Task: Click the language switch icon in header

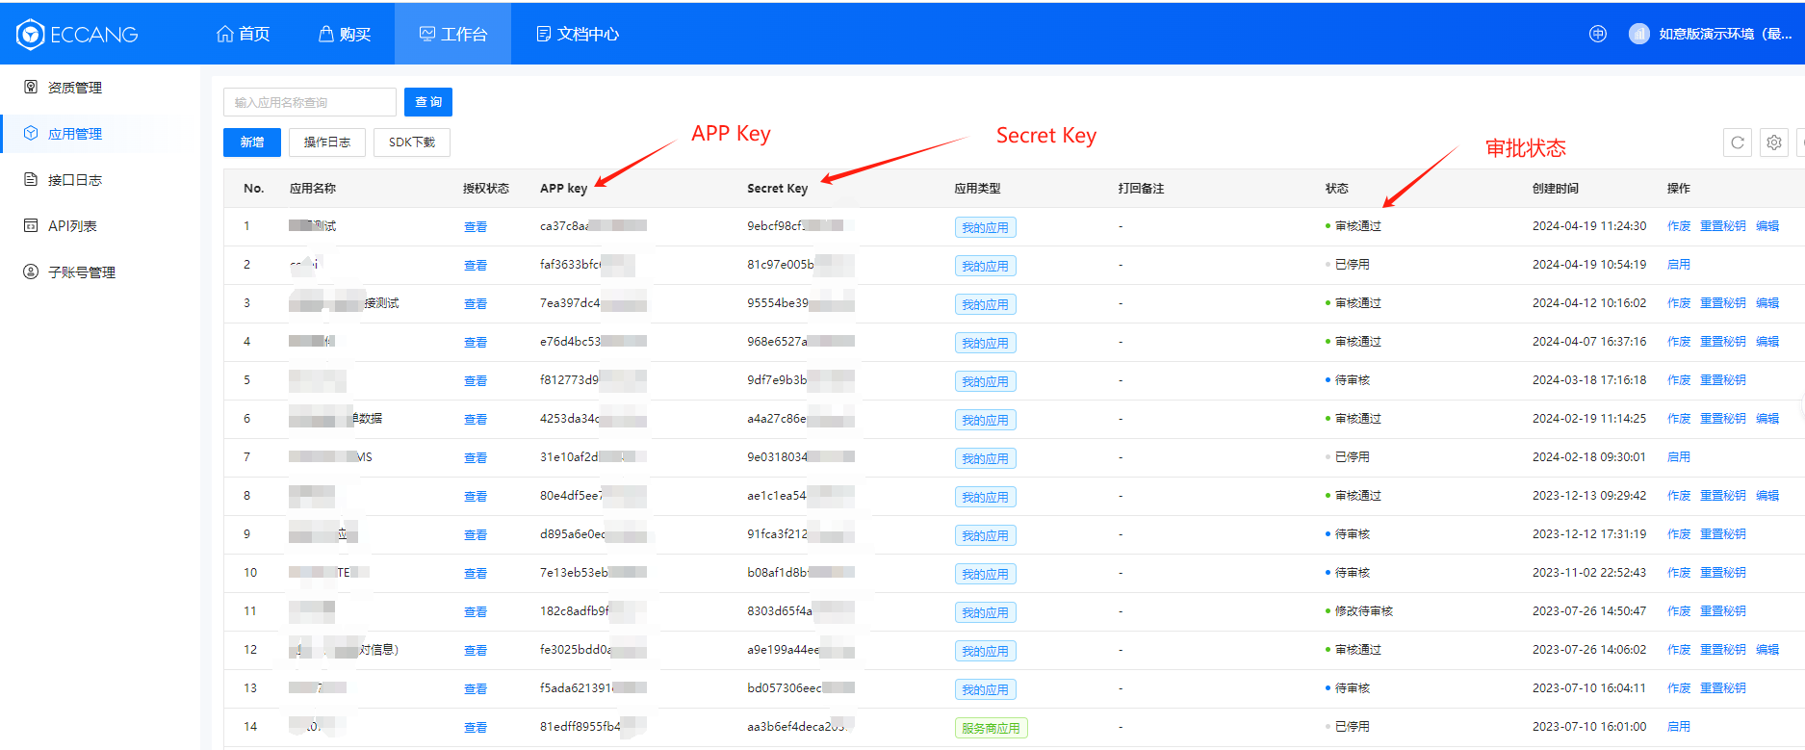Action: [x=1598, y=34]
